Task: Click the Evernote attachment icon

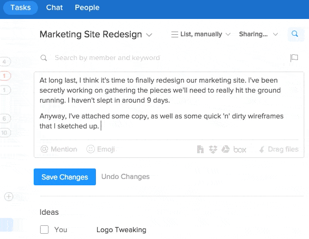Action: [x=200, y=150]
